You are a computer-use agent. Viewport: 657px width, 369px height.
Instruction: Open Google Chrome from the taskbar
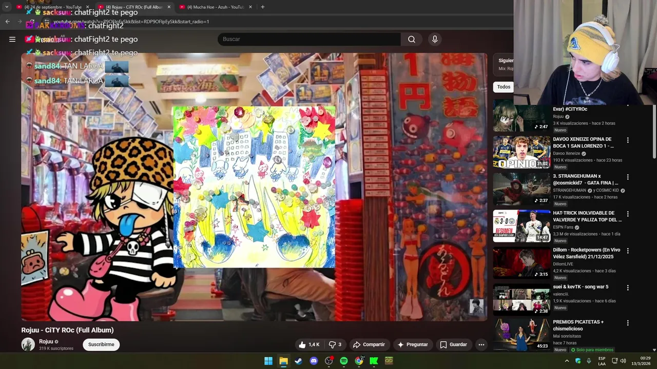pyautogui.click(x=359, y=361)
